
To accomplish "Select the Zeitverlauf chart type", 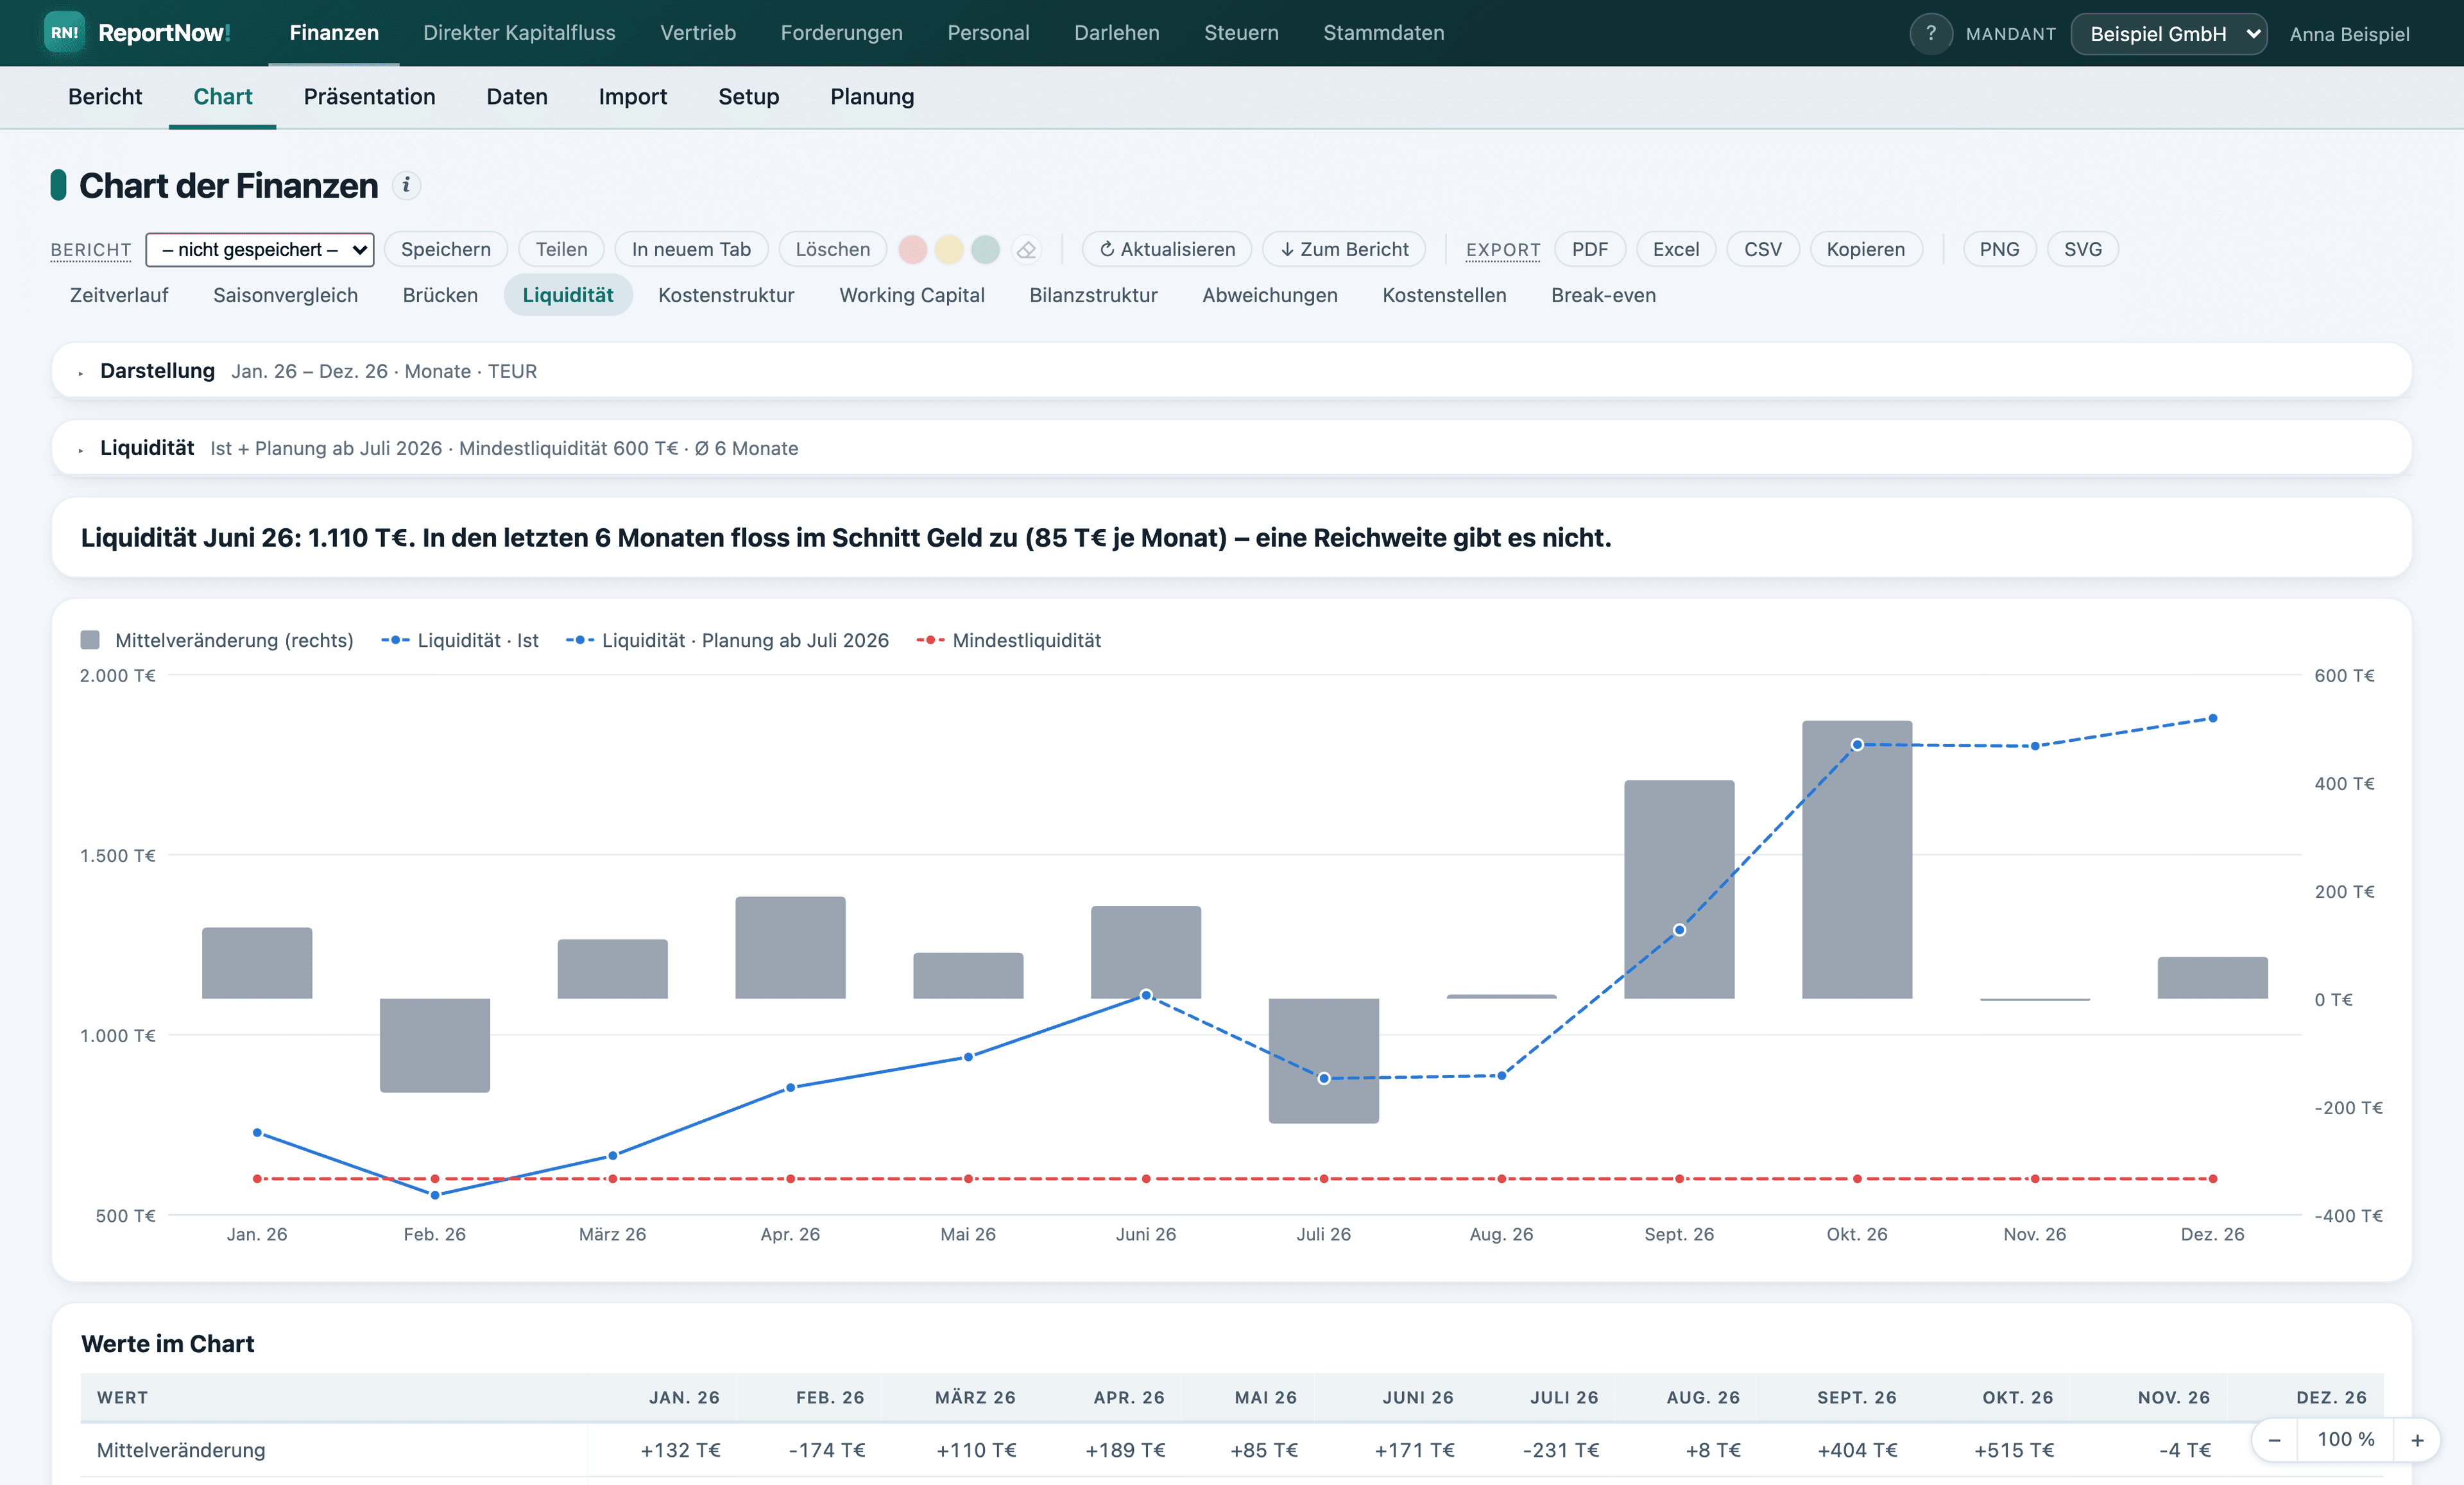I will pyautogui.click(x=119, y=295).
